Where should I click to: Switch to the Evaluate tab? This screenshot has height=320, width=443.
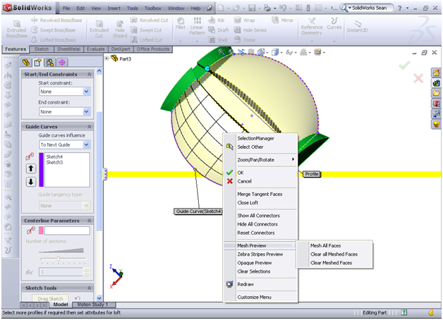[x=95, y=49]
